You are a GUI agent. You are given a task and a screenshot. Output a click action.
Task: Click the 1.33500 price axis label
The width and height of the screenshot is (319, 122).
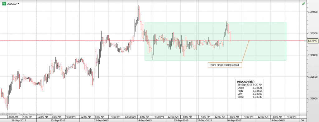click(313, 33)
